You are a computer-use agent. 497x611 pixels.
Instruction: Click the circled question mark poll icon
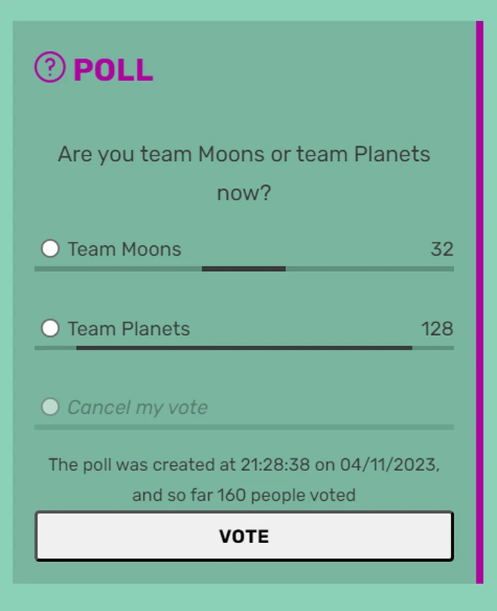click(x=49, y=67)
